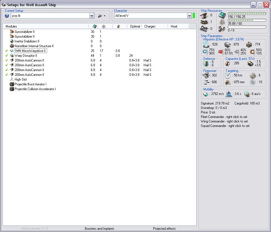Expand the Character selection dropdown
Viewport: 271px width, 232px height.
click(189, 16)
